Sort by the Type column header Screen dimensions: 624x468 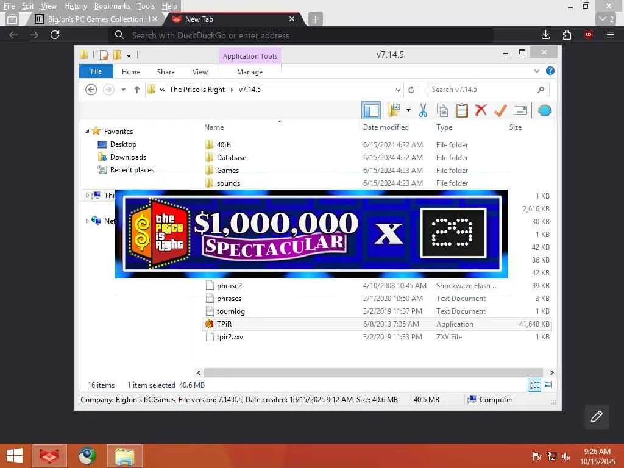click(444, 127)
